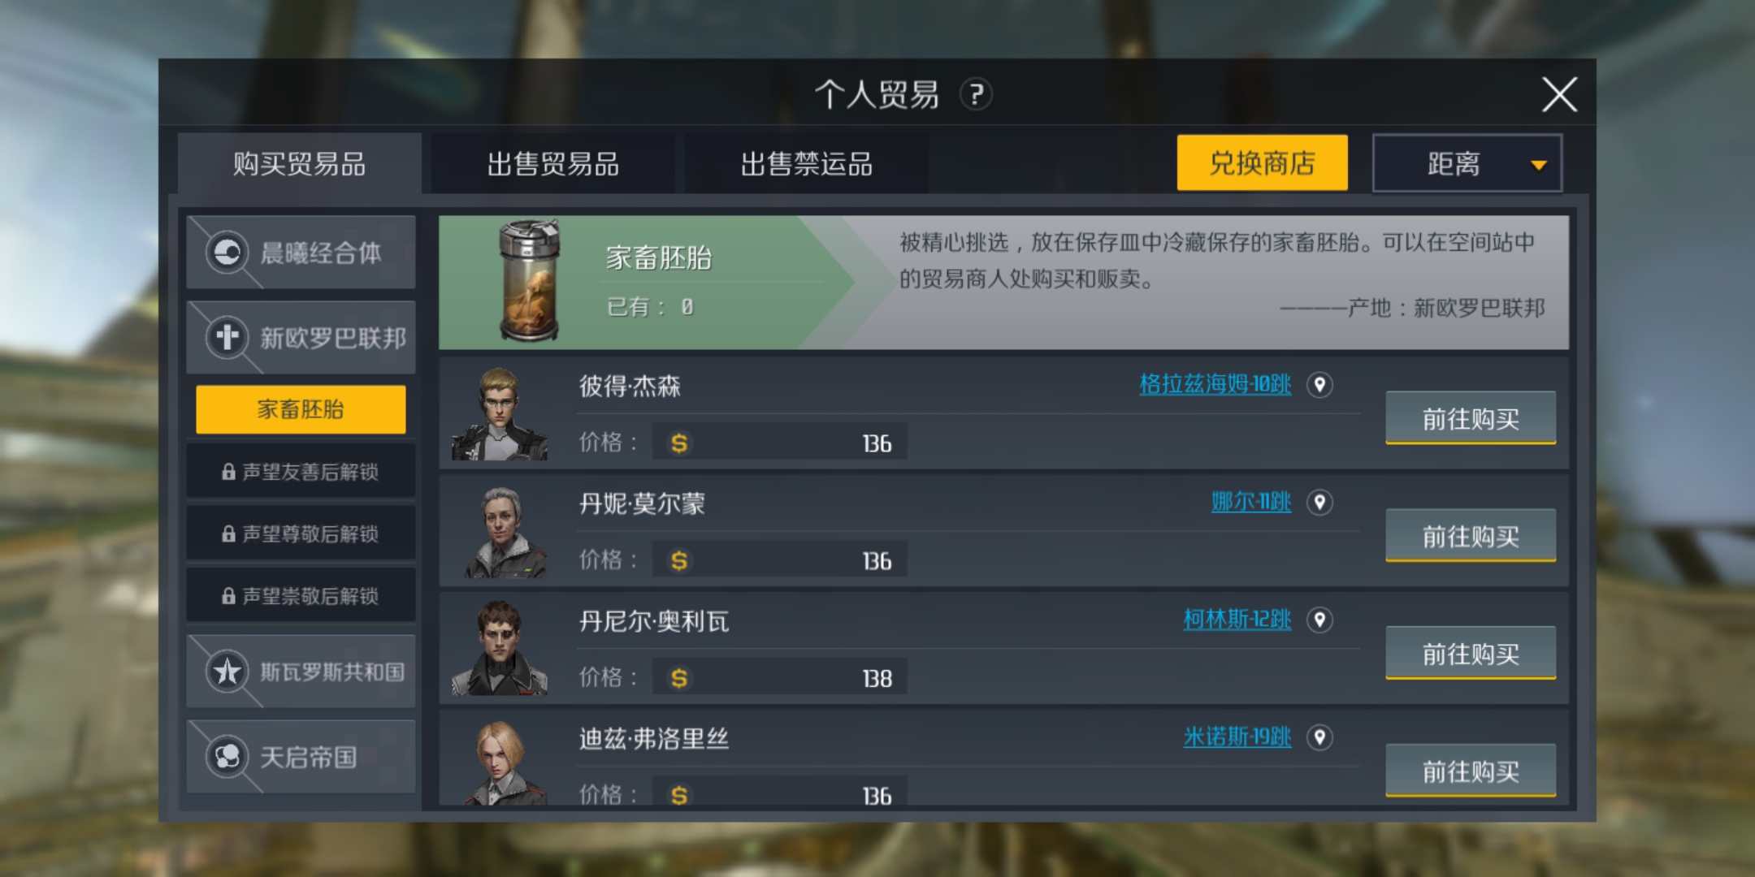This screenshot has width=1755, height=877.
Task: Click 前往购买 for 丹妮·莫尔蒙
Action: [1471, 536]
